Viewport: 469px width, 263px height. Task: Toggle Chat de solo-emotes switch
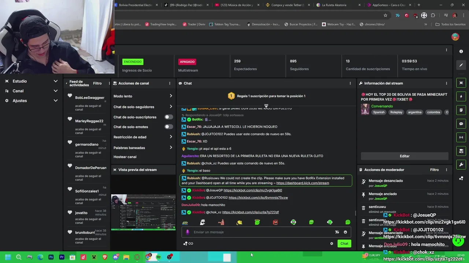coord(168,127)
